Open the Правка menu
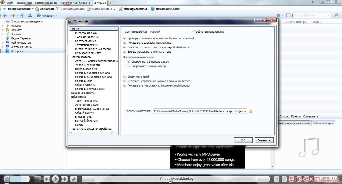The width and height of the screenshot is (342, 184). [x=20, y=3]
